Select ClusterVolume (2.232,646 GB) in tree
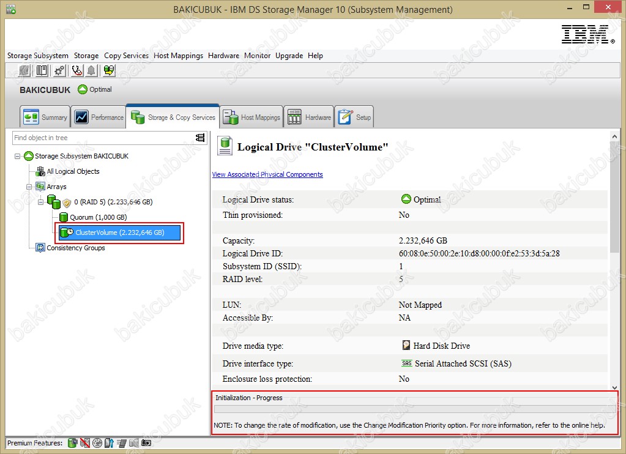 click(x=120, y=233)
